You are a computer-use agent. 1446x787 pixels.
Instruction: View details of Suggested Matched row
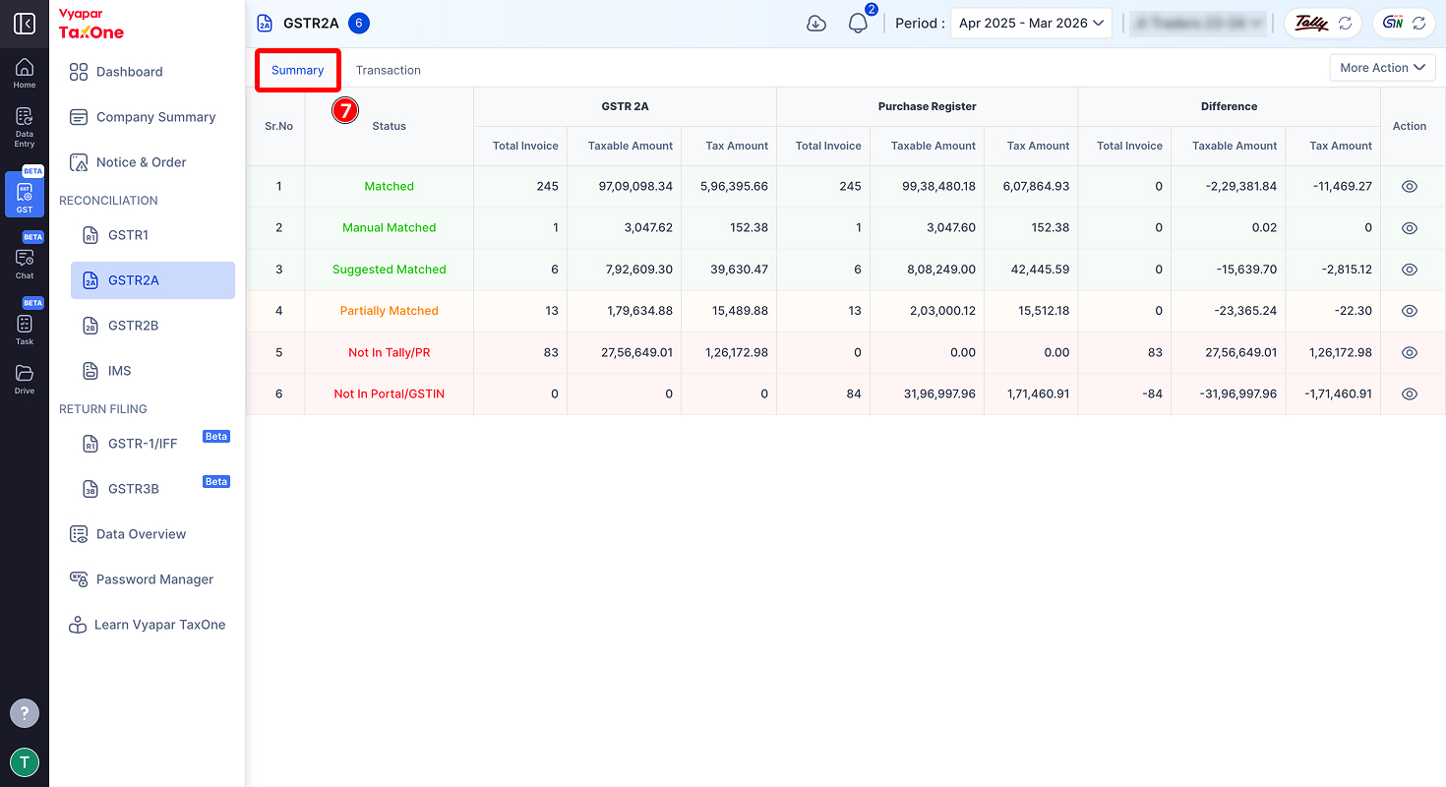(1409, 269)
